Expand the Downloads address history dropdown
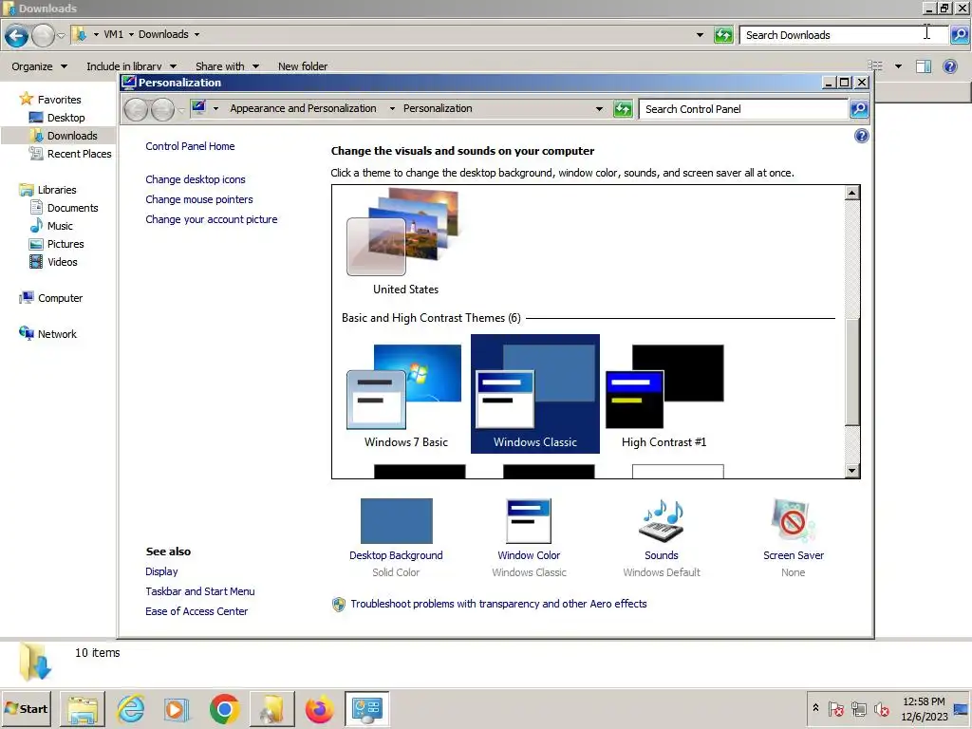Image resolution: width=972 pixels, height=729 pixels. point(700,35)
